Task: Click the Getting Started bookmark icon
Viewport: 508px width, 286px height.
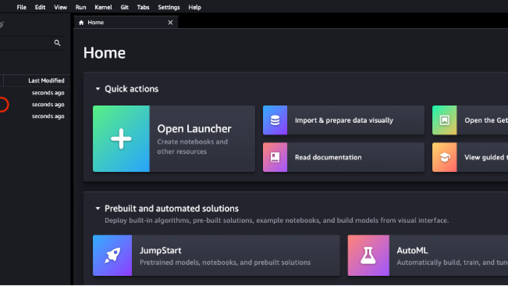Action: tap(444, 120)
